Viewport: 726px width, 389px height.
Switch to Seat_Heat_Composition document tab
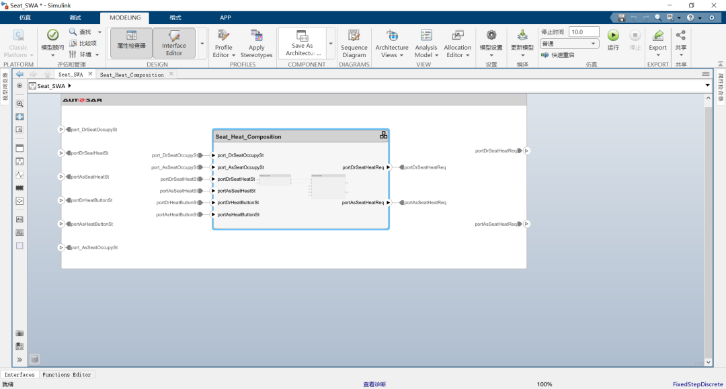coord(132,75)
